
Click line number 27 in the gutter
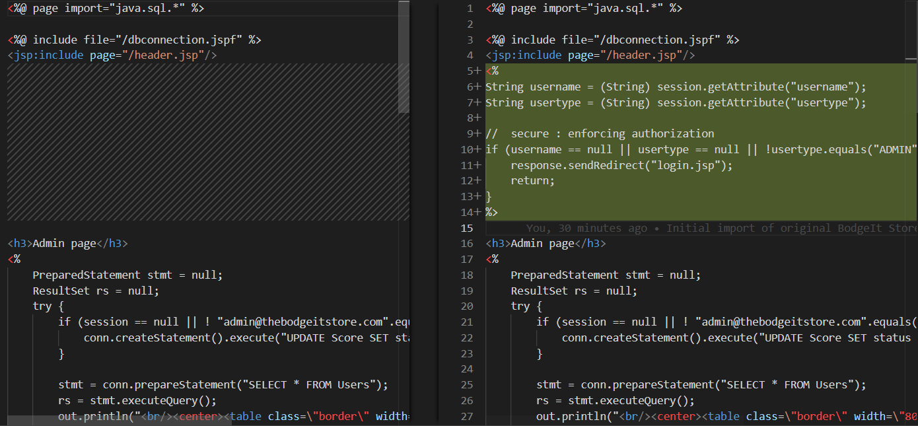466,416
